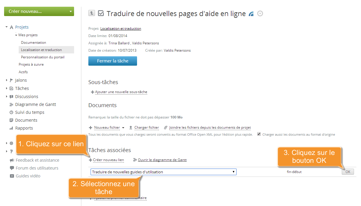The image size is (361, 206).
Task: Click assignee name Trina Ballard
Action: (x=119, y=43)
